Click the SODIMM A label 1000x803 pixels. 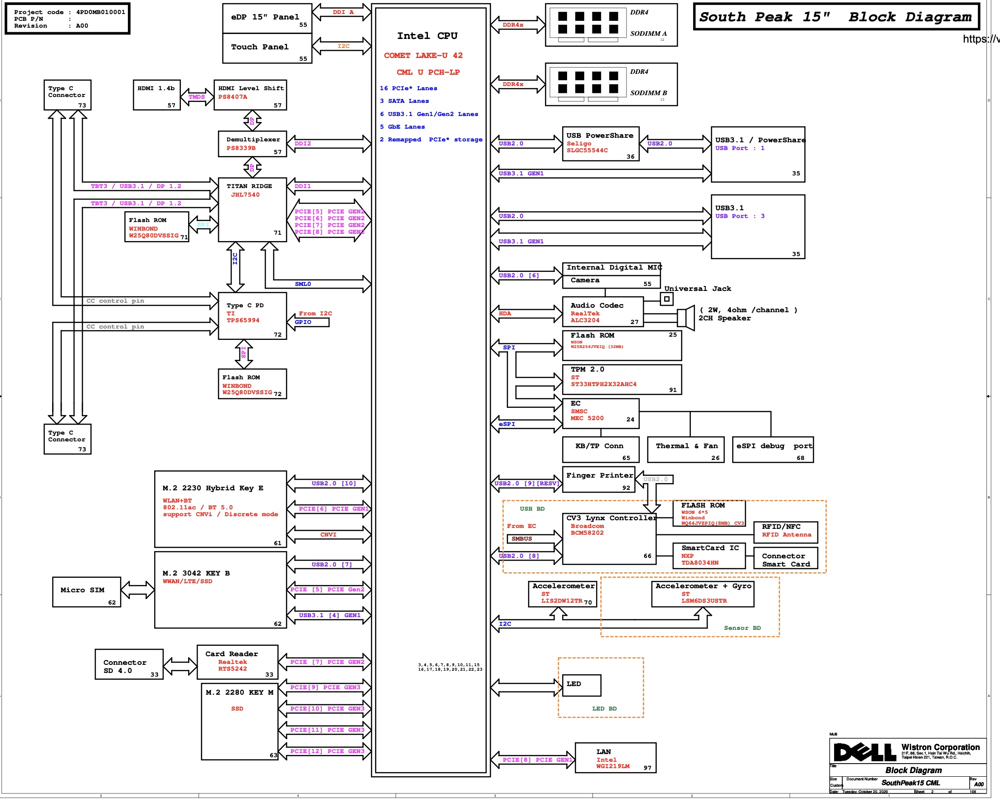(648, 34)
